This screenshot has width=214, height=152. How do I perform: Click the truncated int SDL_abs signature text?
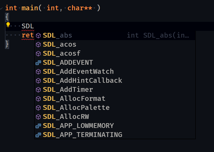coord(158,35)
